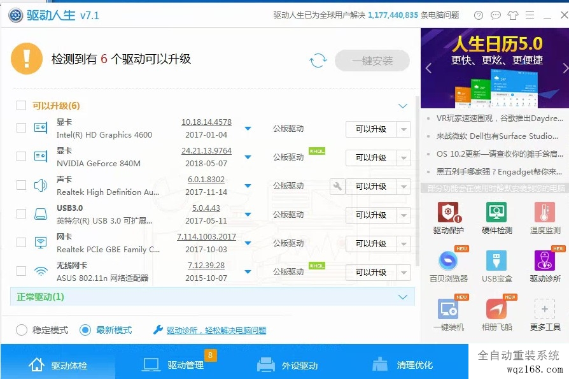Viewport: 569px width, 379px height.
Task: Open version dropdown for 24.21.13.9764
Action: pyautogui.click(x=248, y=157)
